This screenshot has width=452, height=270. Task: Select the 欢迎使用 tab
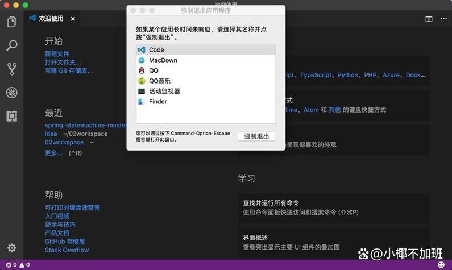51,18
